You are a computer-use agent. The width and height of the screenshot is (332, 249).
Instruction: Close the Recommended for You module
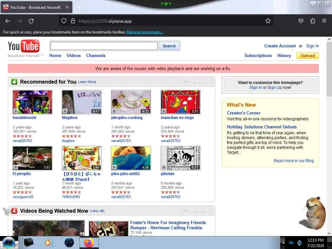coord(211,82)
